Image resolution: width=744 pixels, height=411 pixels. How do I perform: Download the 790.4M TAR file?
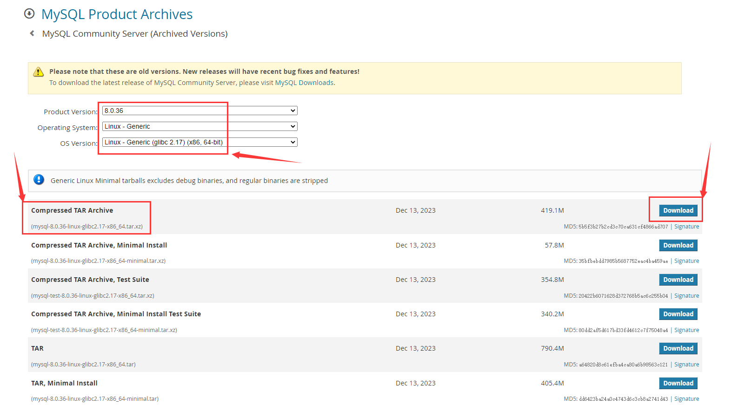[678, 348]
